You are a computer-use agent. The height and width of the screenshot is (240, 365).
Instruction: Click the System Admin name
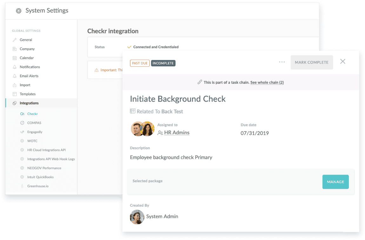[162, 217]
